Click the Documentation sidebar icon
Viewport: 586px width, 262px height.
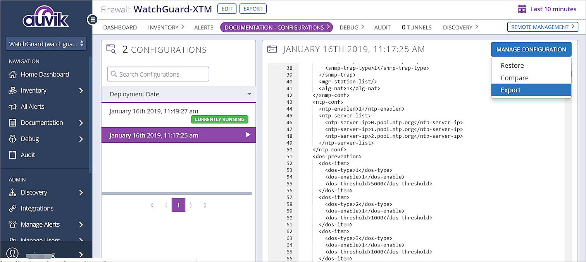pos(13,123)
